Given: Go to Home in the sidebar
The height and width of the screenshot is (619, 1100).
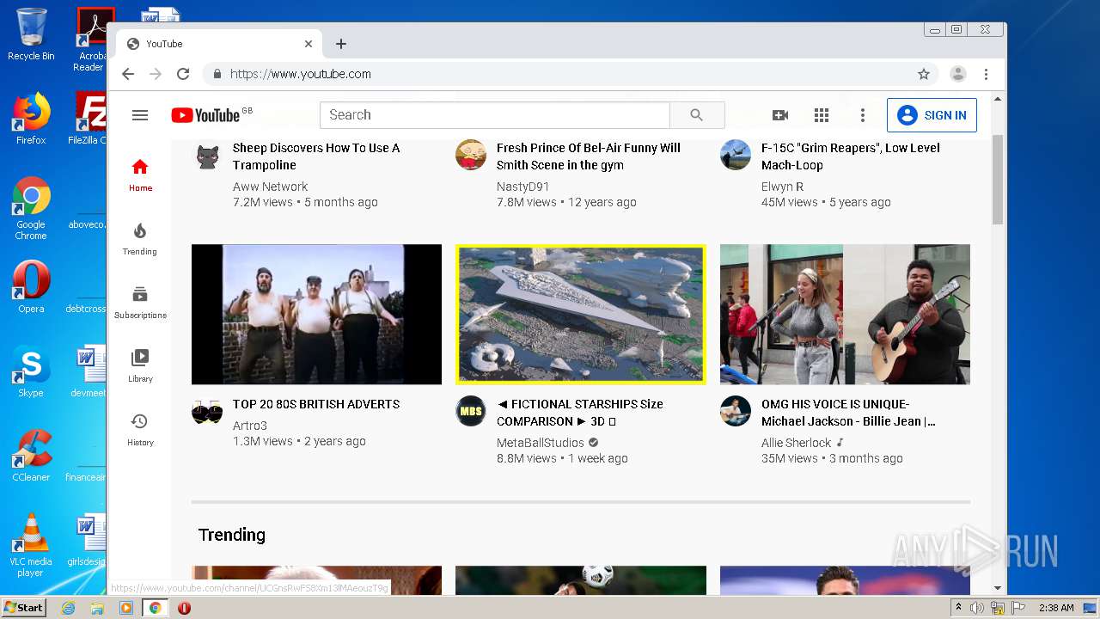Looking at the screenshot, I should coord(140,175).
